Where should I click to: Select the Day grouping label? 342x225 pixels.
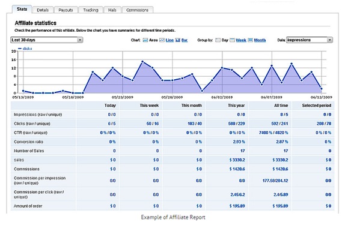[225, 40]
